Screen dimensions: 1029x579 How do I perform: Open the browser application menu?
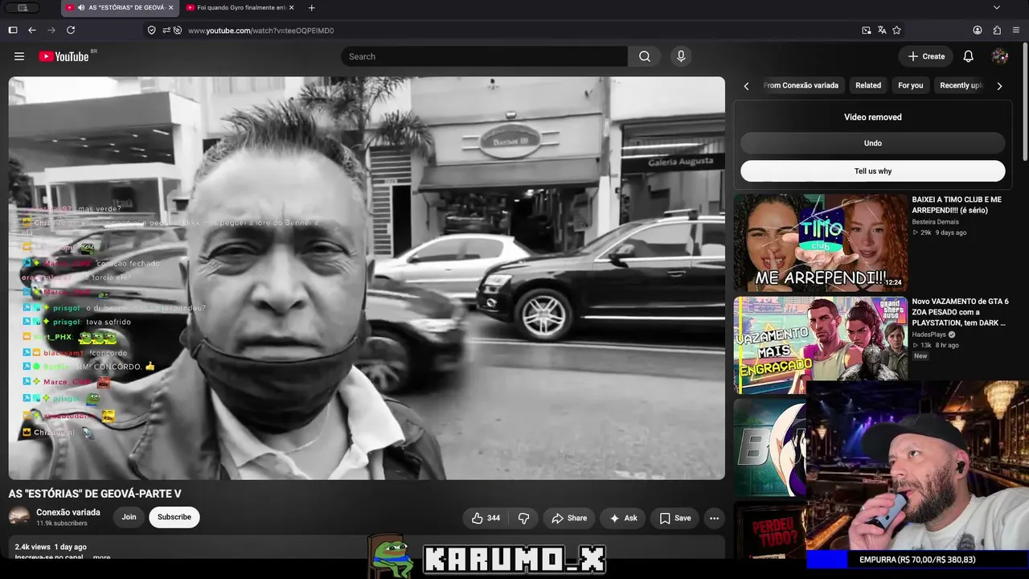[x=1016, y=31]
